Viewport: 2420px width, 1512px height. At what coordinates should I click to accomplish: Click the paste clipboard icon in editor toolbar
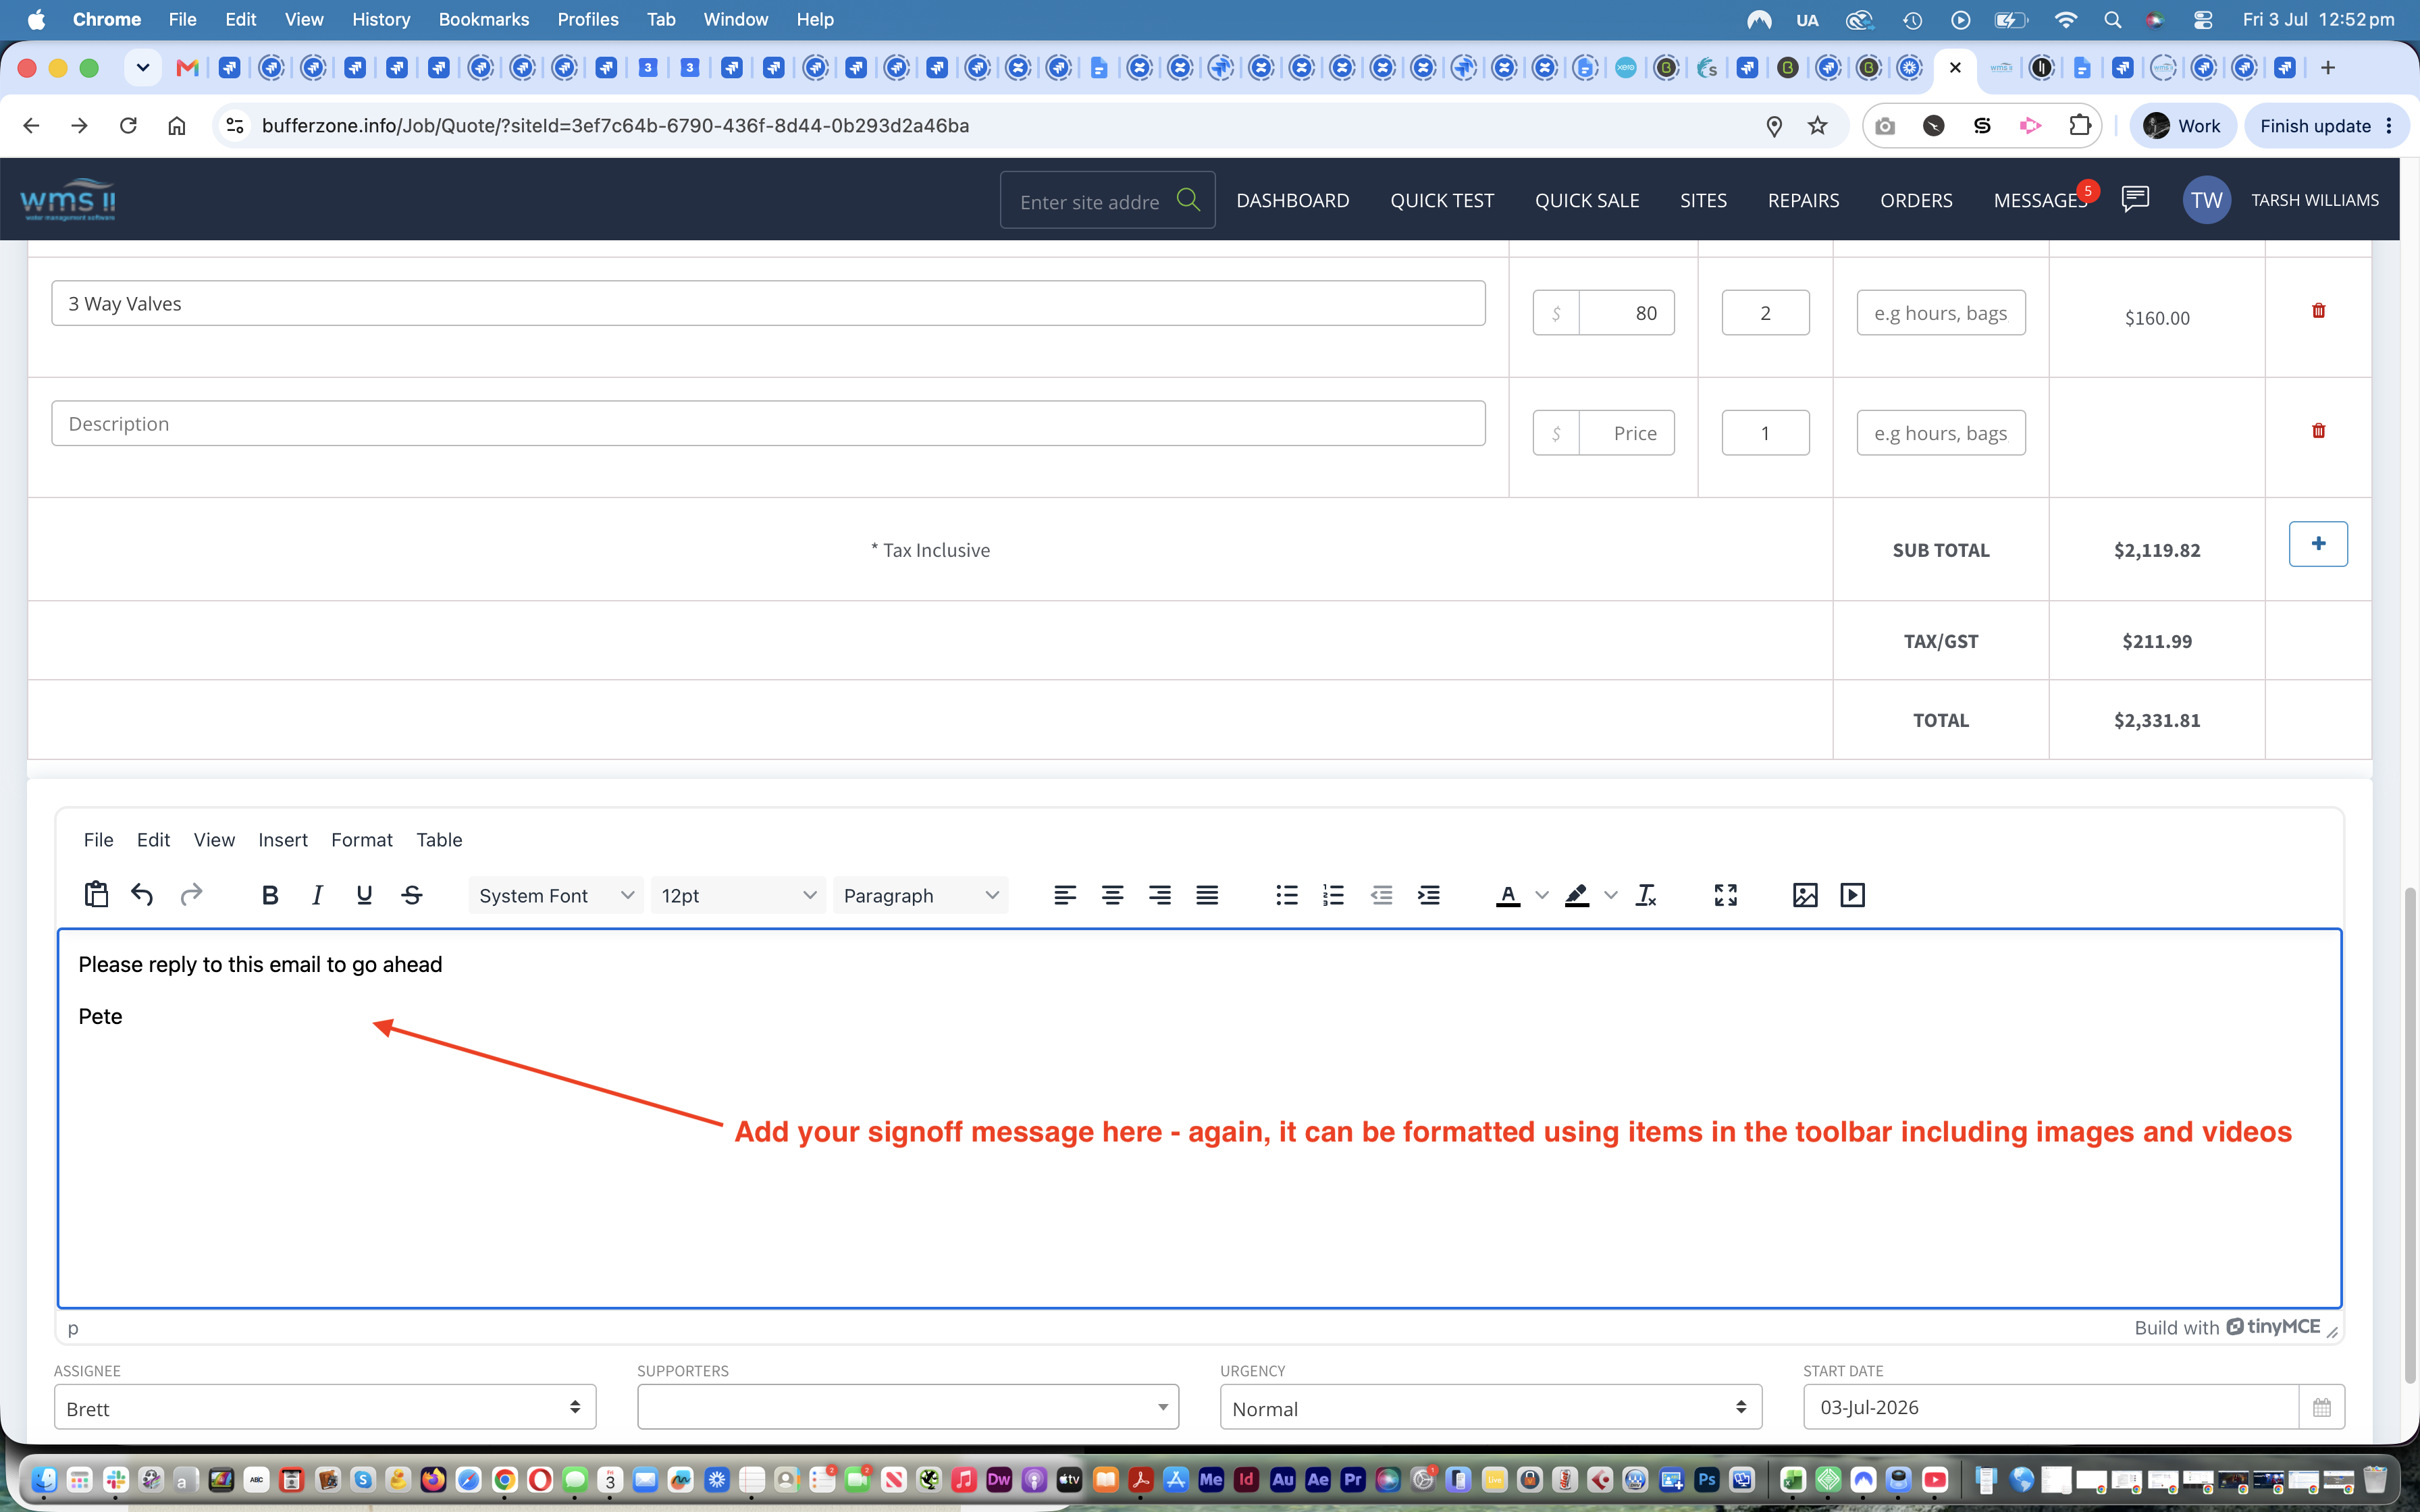click(96, 895)
